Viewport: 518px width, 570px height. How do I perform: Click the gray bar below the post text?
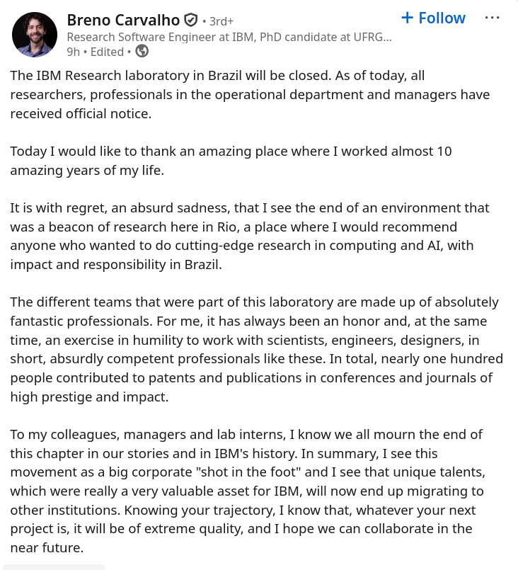[x=54, y=566]
